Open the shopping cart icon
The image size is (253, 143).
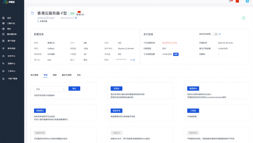click(x=230, y=1)
